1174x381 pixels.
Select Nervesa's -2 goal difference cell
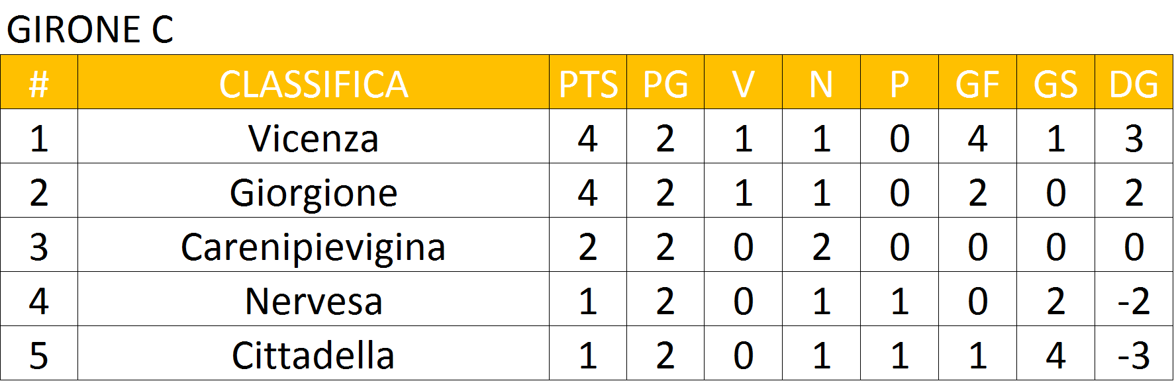[x=1134, y=300]
